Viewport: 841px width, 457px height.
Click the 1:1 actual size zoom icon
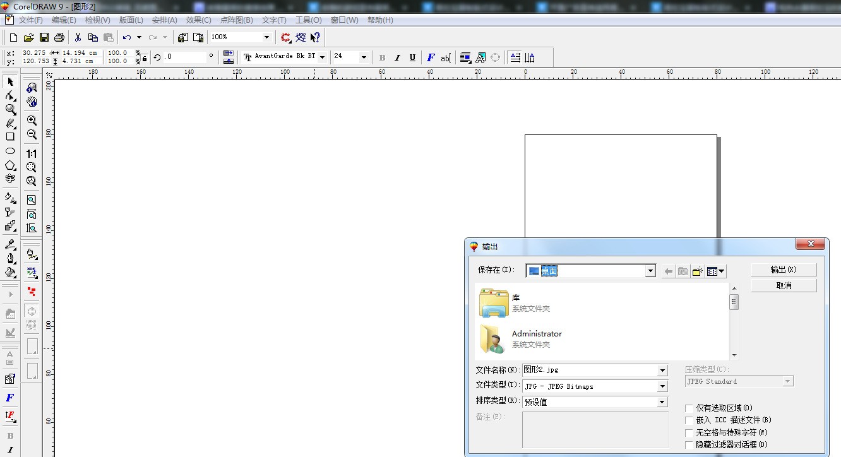31,153
